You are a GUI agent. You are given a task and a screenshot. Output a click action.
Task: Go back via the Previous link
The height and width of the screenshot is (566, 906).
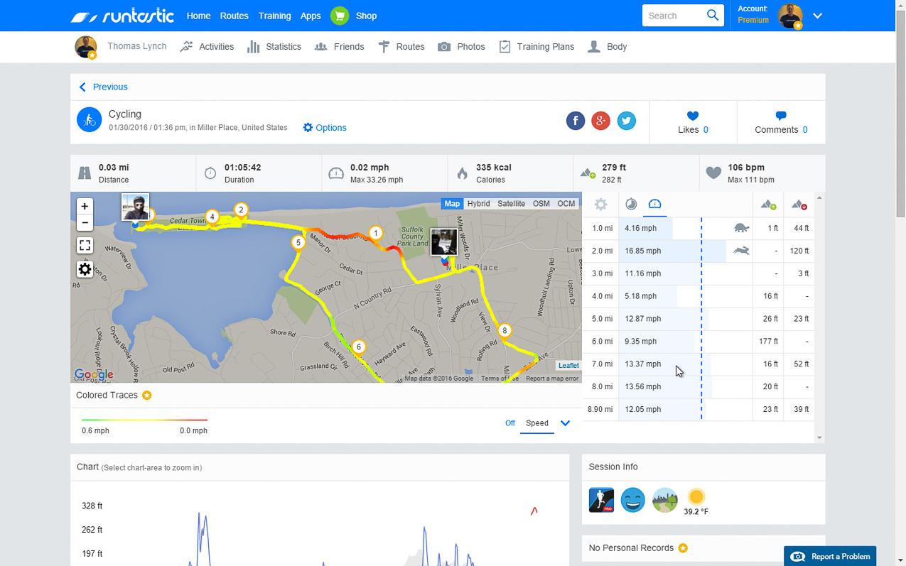pyautogui.click(x=103, y=87)
